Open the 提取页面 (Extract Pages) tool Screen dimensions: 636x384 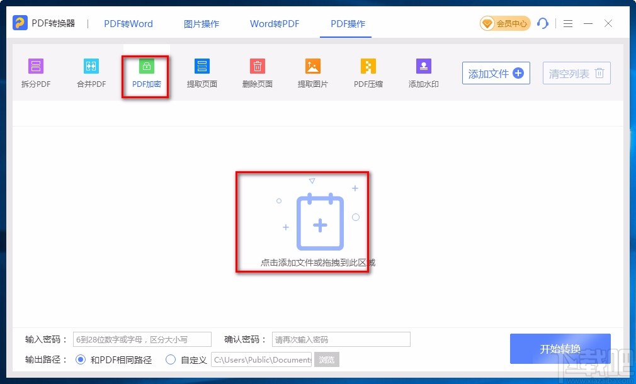click(x=202, y=72)
